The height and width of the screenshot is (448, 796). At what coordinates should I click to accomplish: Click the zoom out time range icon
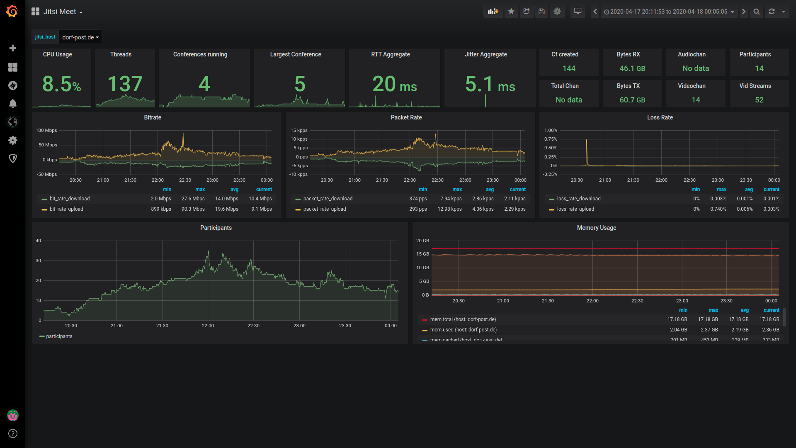(757, 12)
